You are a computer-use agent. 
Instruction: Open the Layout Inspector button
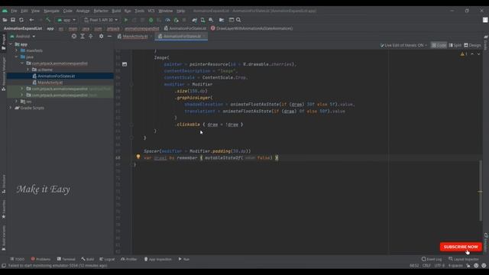pyautogui.click(x=464, y=259)
